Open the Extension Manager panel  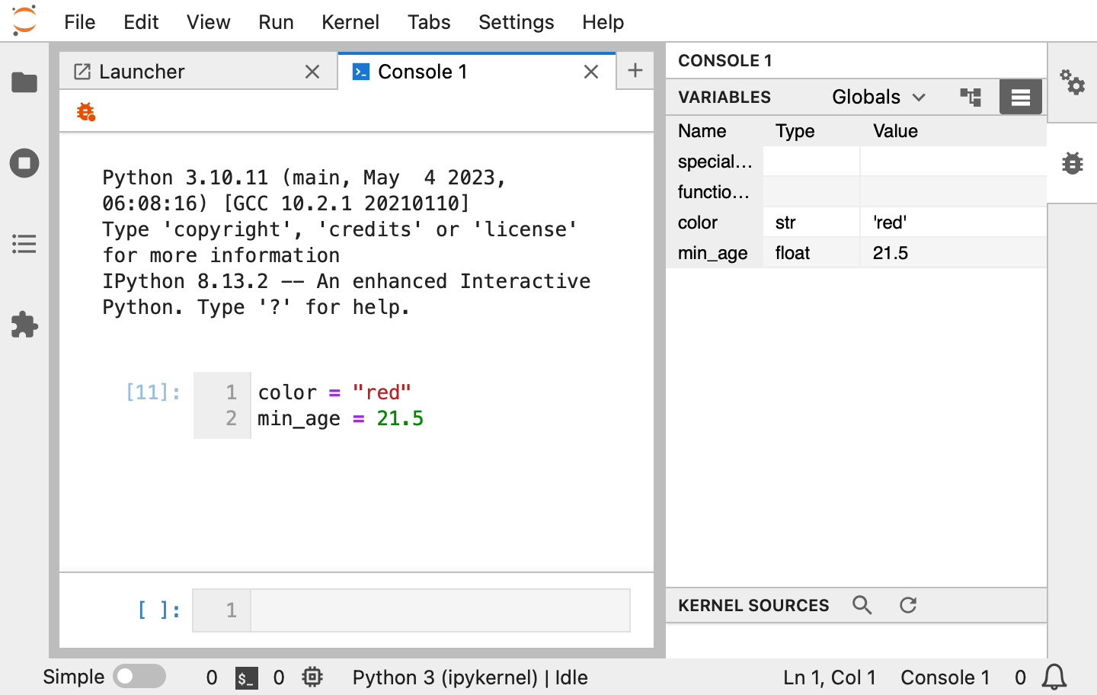click(x=24, y=325)
